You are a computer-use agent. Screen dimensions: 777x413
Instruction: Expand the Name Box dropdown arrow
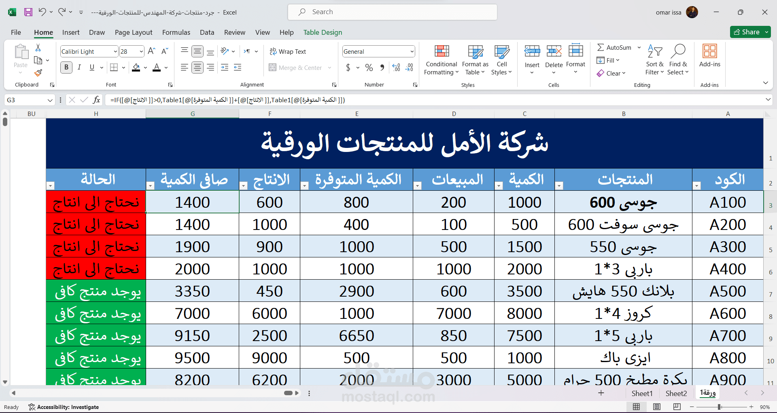tap(50, 100)
